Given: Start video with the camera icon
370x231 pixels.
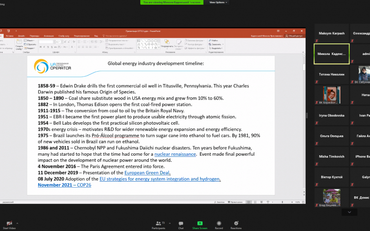Looking at the screenshot, I should (x=9, y=224).
